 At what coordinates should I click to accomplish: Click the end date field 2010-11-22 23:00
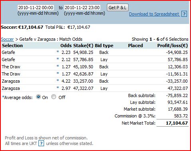click(82, 8)
